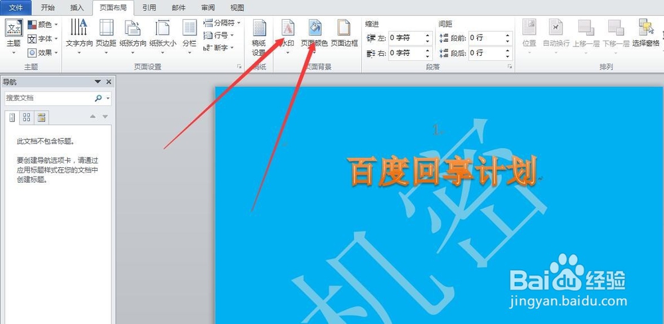Decrease the right indent 右 value
Viewport: 664px width, 324px height.
point(428,56)
